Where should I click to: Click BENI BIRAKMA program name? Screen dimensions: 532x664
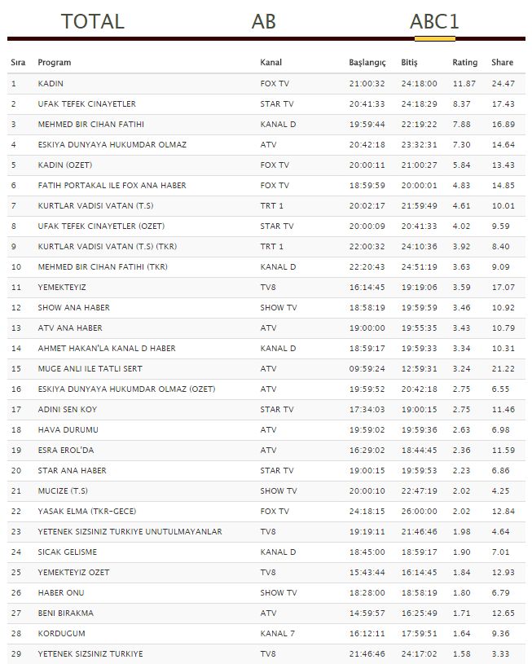click(66, 613)
